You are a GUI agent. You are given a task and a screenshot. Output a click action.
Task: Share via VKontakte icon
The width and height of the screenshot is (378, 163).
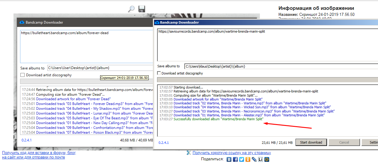point(229,159)
